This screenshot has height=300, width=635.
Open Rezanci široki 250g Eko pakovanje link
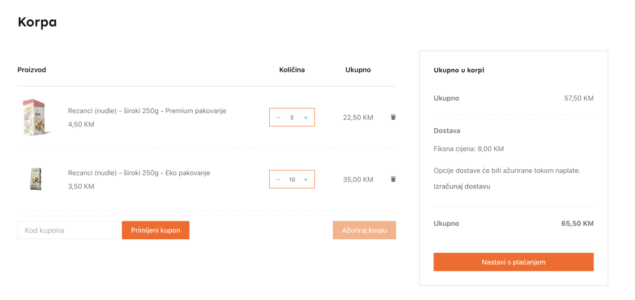tap(139, 173)
